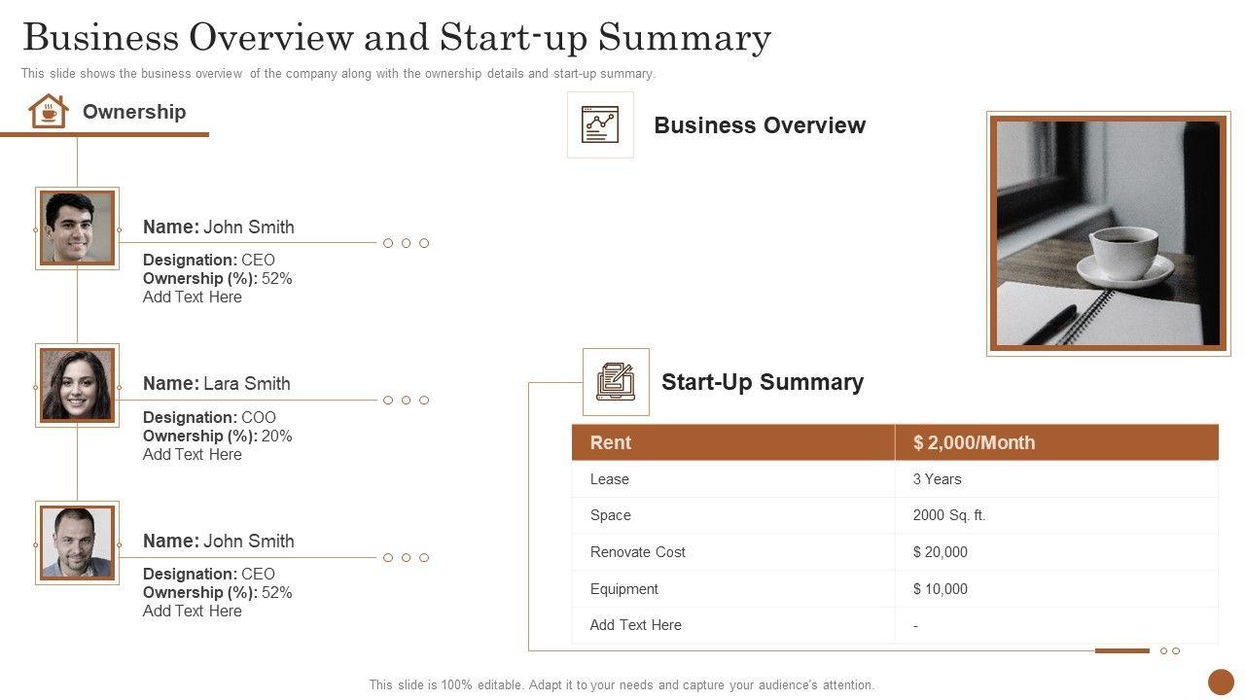Click the slide title Business Overview and Start-up Summary
This screenshot has width=1245, height=700.
397,38
